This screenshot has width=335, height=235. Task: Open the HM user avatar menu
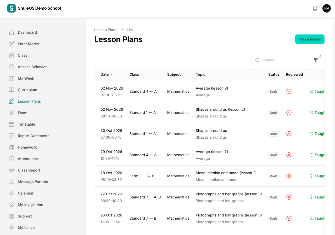pos(327,8)
